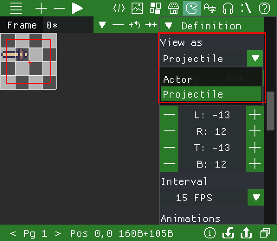Open the Interval 15 FPS dropdown
This screenshot has width=277, height=241.
[256, 197]
